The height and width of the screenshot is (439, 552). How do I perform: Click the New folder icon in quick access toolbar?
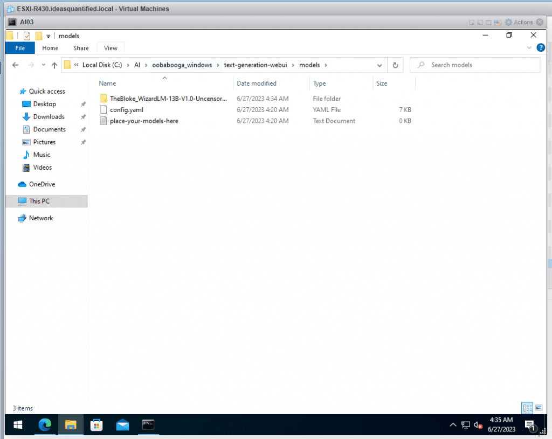tap(39, 36)
